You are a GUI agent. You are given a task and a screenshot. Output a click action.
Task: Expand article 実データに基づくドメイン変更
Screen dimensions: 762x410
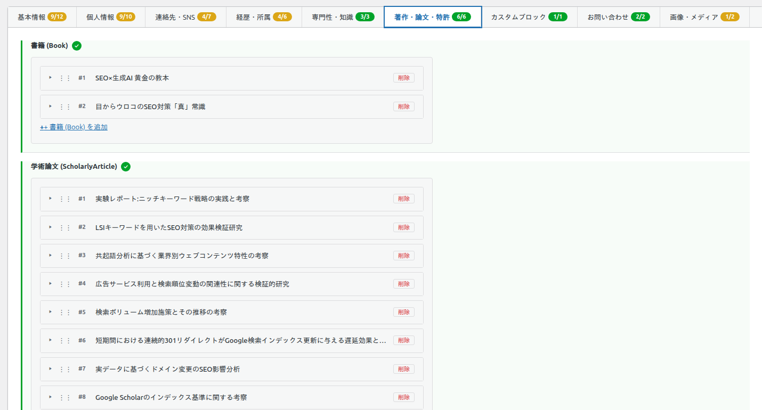pos(51,369)
